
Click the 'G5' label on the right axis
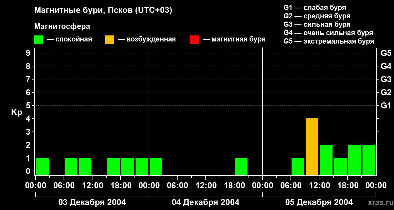pyautogui.click(x=386, y=53)
